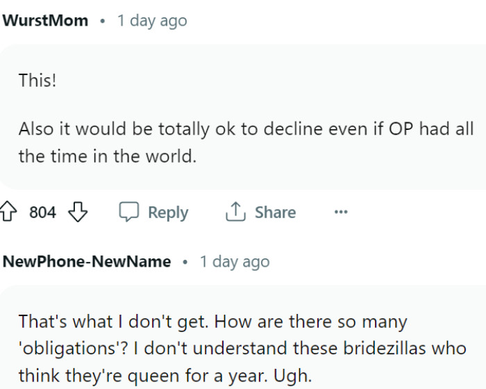Screen dimensions: 486x389
Task: Click the dot separator after NewPhone-NewName
Action: (185, 263)
